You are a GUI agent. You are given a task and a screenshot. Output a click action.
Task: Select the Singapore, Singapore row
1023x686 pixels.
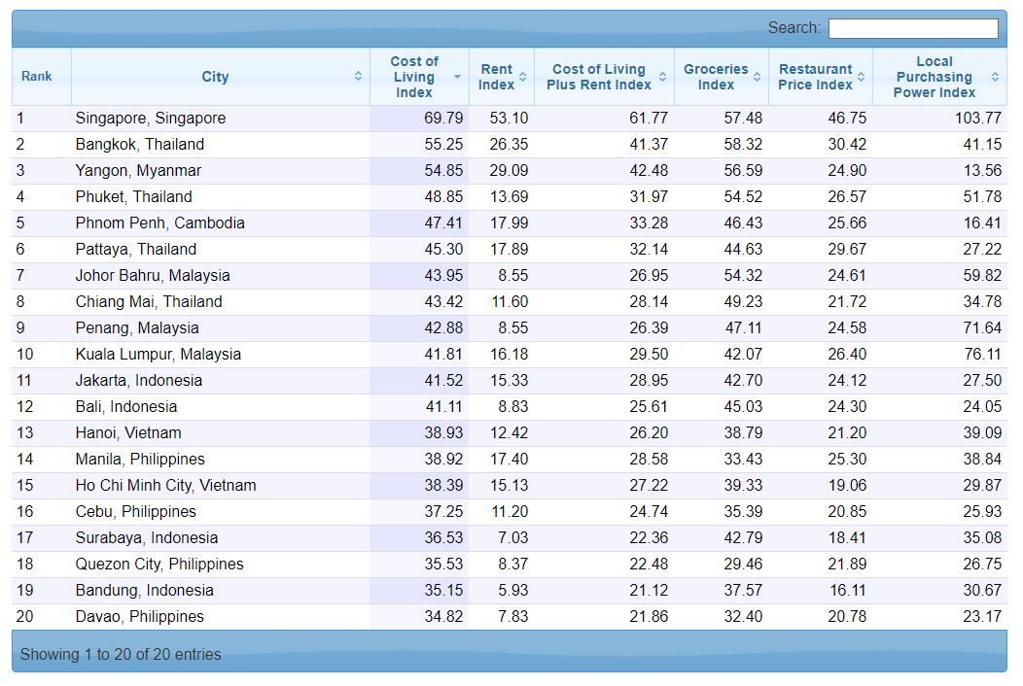tap(510, 119)
